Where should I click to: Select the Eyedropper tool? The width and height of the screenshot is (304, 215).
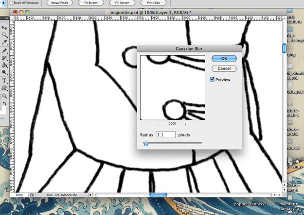coord(4,42)
